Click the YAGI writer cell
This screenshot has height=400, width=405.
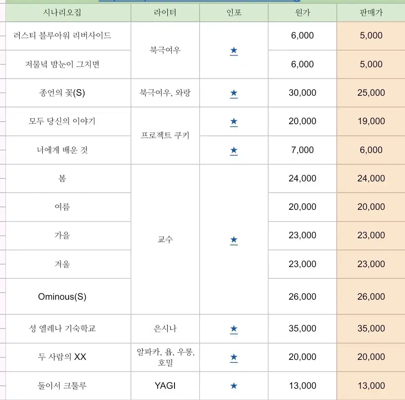click(x=165, y=386)
